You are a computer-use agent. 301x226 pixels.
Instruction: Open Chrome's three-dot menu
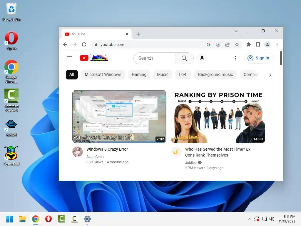pyautogui.click(x=277, y=45)
